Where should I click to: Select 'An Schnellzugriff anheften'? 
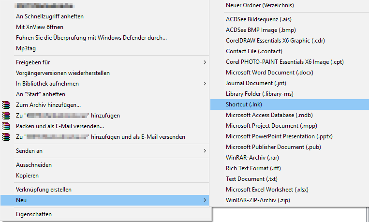coord(50,16)
